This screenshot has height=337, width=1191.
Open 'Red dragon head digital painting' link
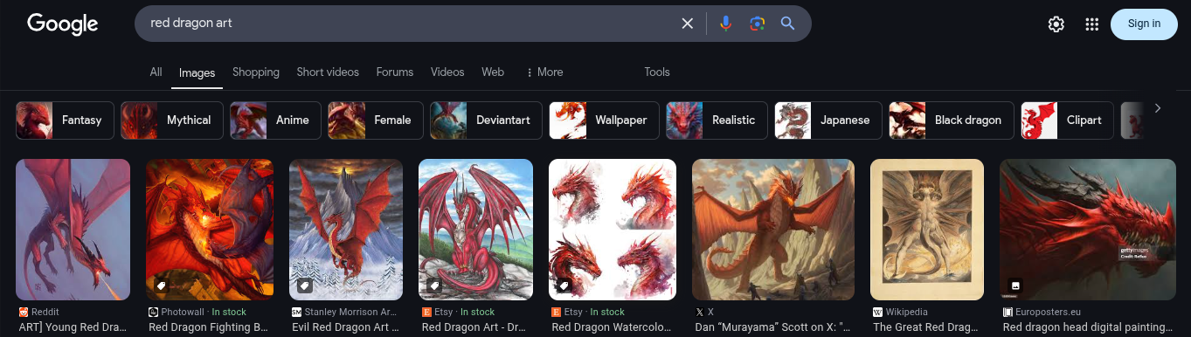[x=1088, y=327]
